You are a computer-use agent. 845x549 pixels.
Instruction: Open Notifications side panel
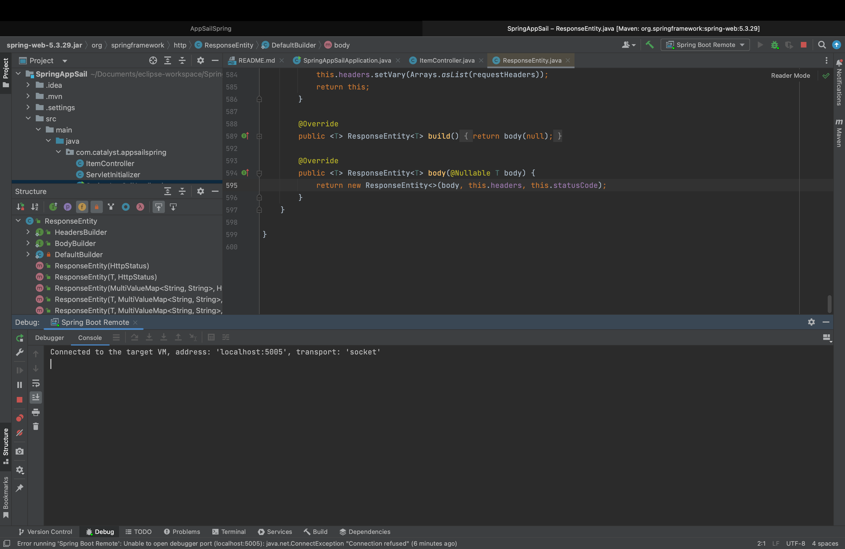point(839,82)
